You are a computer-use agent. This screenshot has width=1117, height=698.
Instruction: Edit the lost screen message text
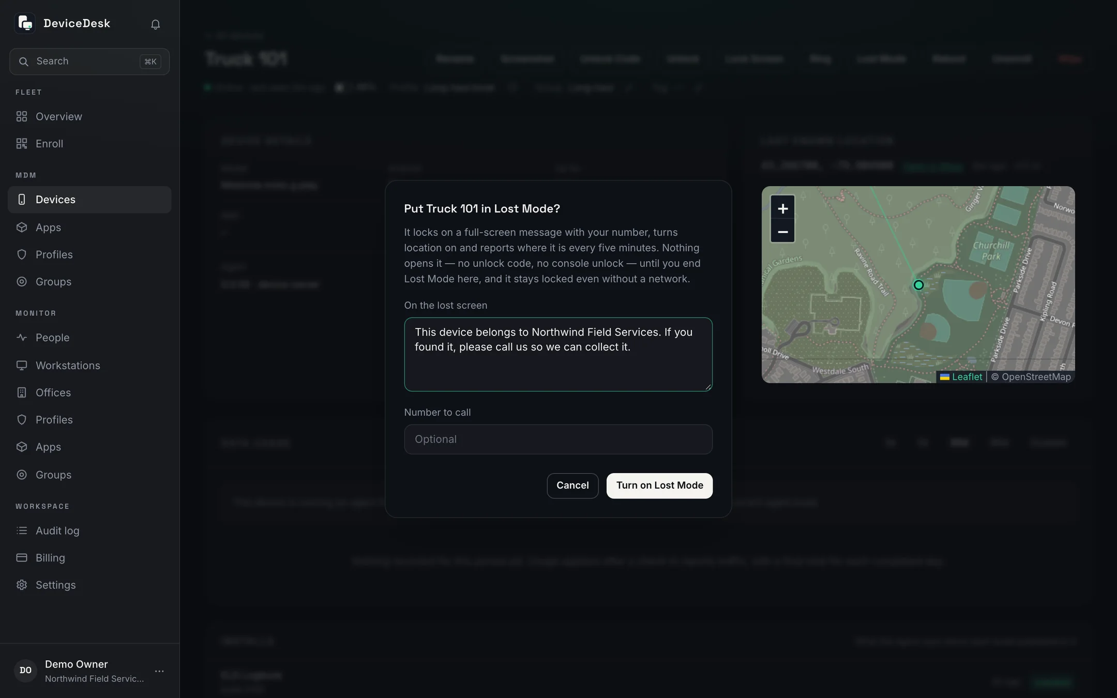coord(558,354)
